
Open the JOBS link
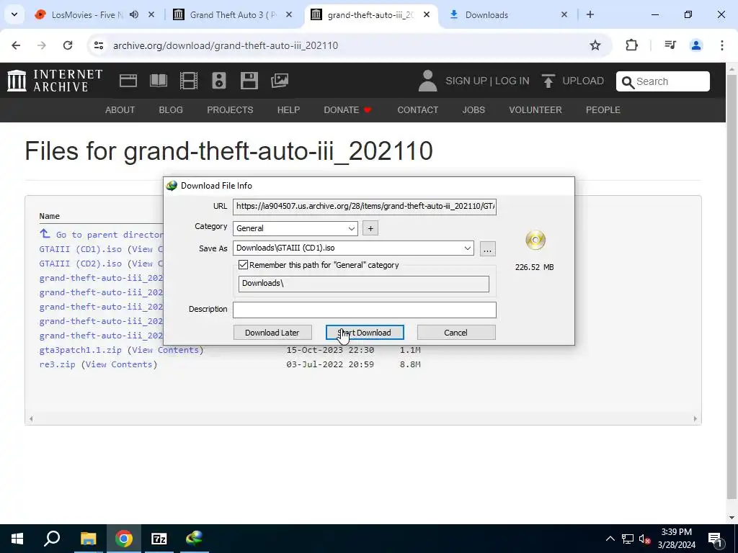[474, 110]
